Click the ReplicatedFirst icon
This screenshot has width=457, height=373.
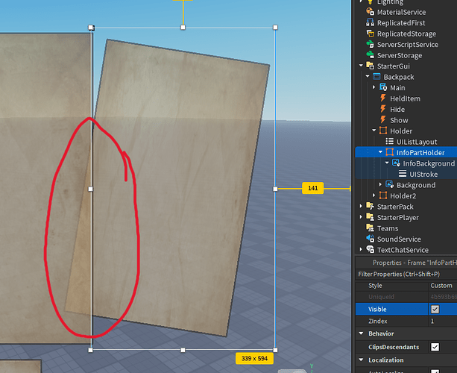(x=370, y=22)
